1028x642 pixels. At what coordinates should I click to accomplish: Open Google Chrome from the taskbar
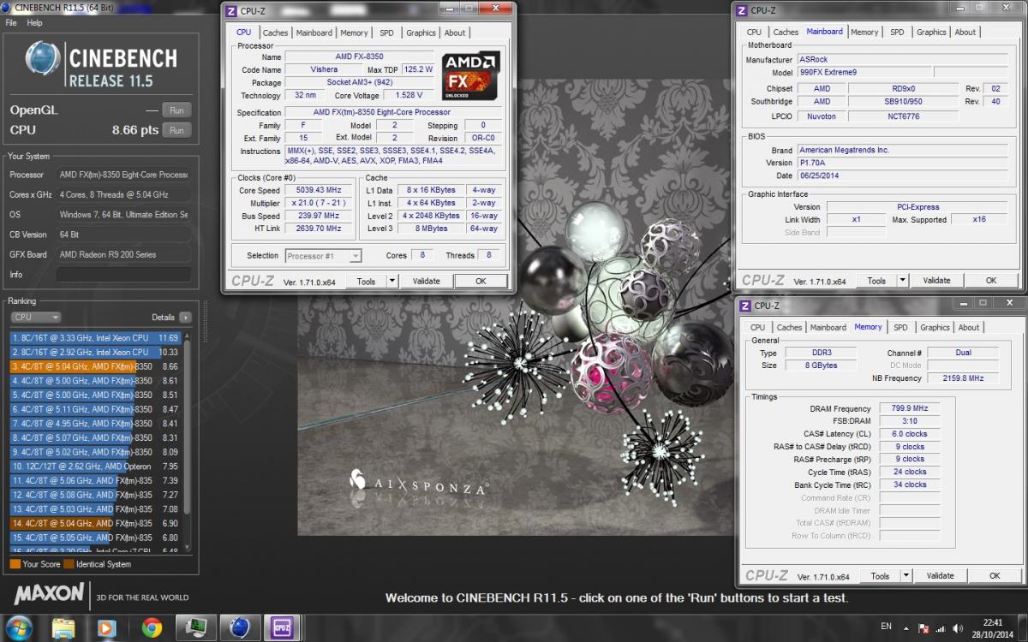coord(152,627)
